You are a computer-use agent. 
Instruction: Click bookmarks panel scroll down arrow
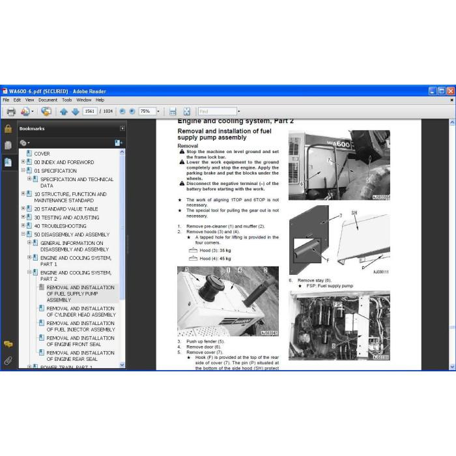122,365
